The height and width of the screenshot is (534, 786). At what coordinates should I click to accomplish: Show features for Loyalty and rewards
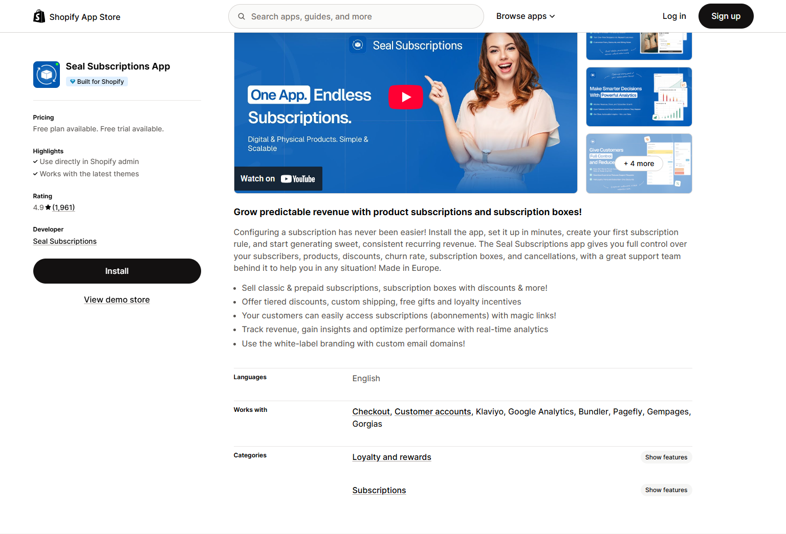tap(666, 457)
